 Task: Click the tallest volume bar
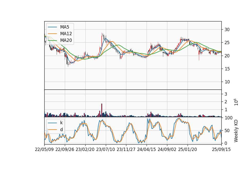pyautogui.click(x=102, y=110)
